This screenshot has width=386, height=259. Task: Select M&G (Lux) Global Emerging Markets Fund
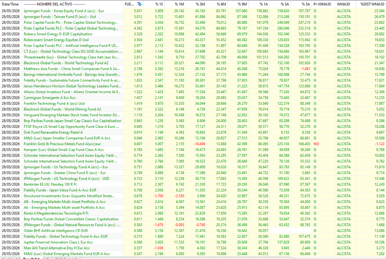click(x=193, y=254)
